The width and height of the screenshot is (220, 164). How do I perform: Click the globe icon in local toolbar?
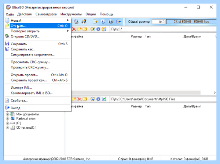click(x=93, y=99)
